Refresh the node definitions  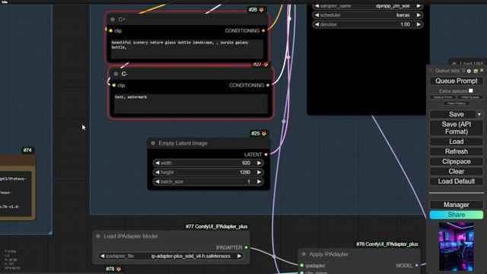click(457, 151)
